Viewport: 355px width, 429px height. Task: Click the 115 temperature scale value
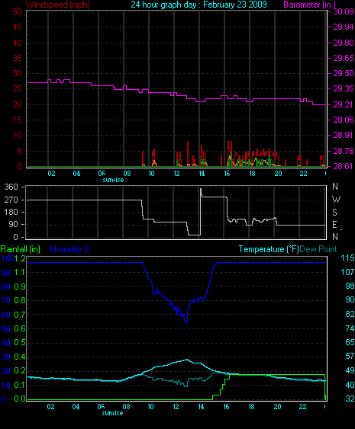point(347,258)
